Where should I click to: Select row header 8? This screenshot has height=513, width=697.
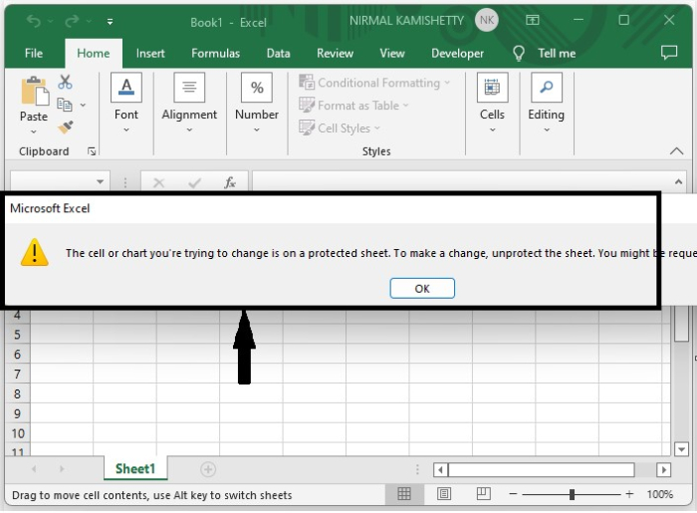[x=17, y=393]
